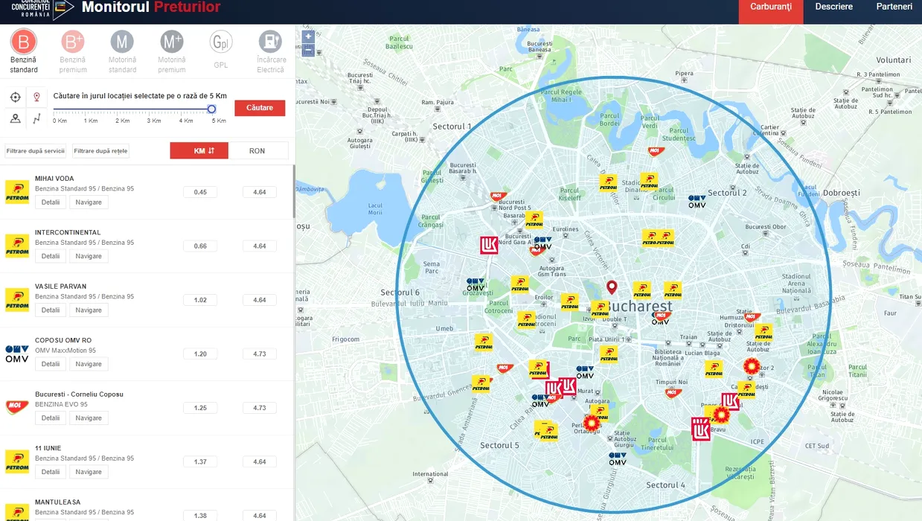Click the Lukoil station marker near Nord Gara A
The image size is (922, 521).
489,245
